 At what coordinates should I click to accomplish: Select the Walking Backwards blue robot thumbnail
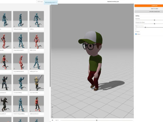click(x=20, y=19)
